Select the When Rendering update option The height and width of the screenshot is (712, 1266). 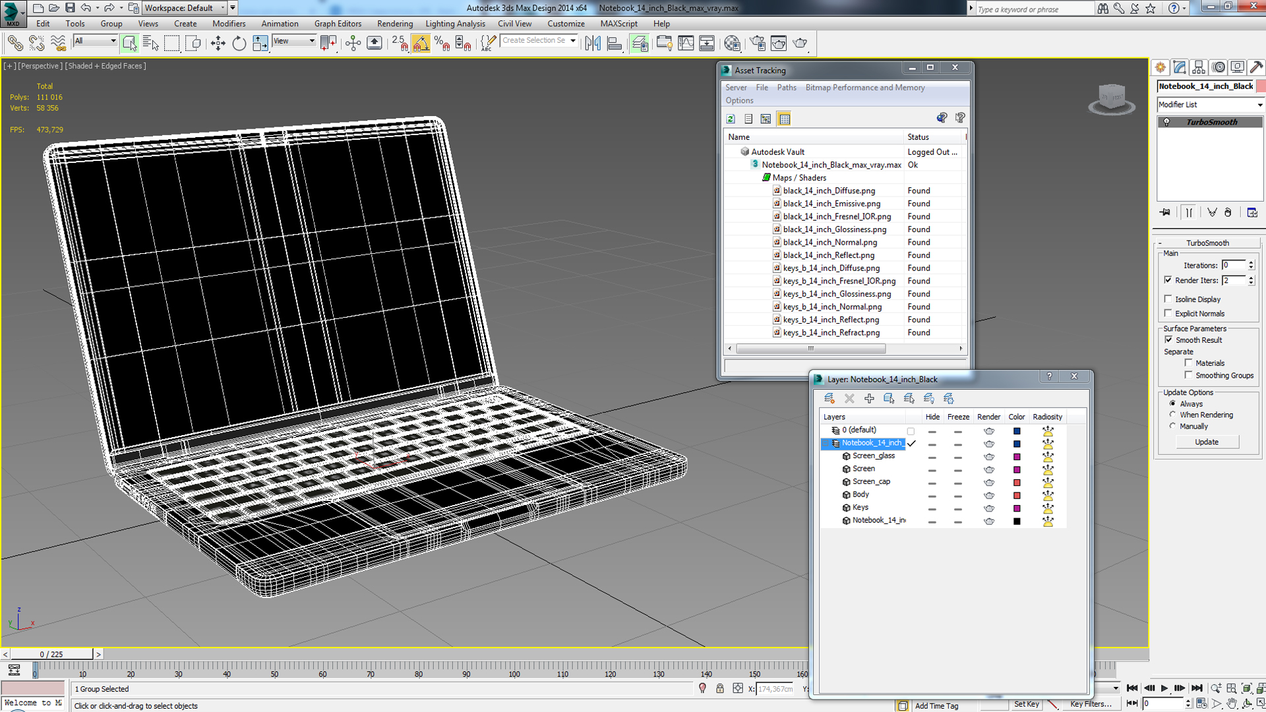(1172, 415)
